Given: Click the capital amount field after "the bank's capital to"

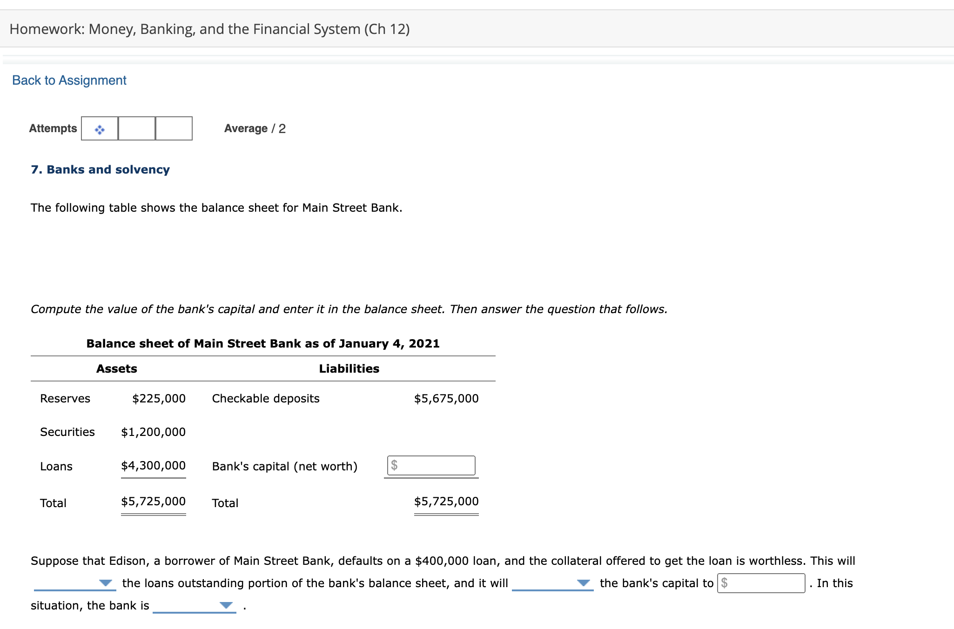Looking at the screenshot, I should click(x=760, y=583).
